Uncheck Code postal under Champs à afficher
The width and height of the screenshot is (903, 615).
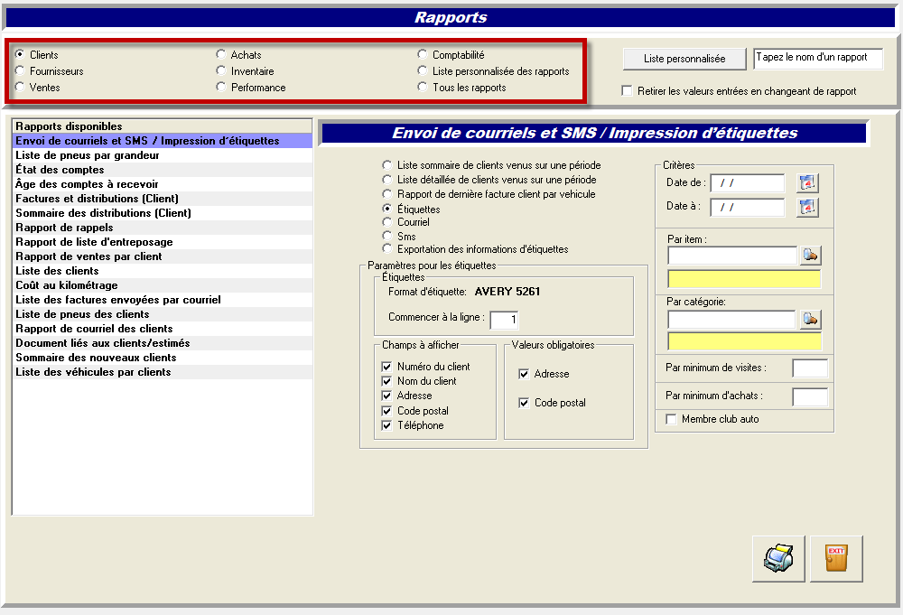point(387,411)
